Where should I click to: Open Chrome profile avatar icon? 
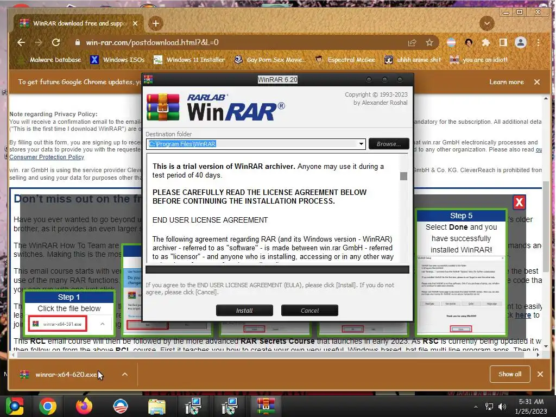(521, 42)
